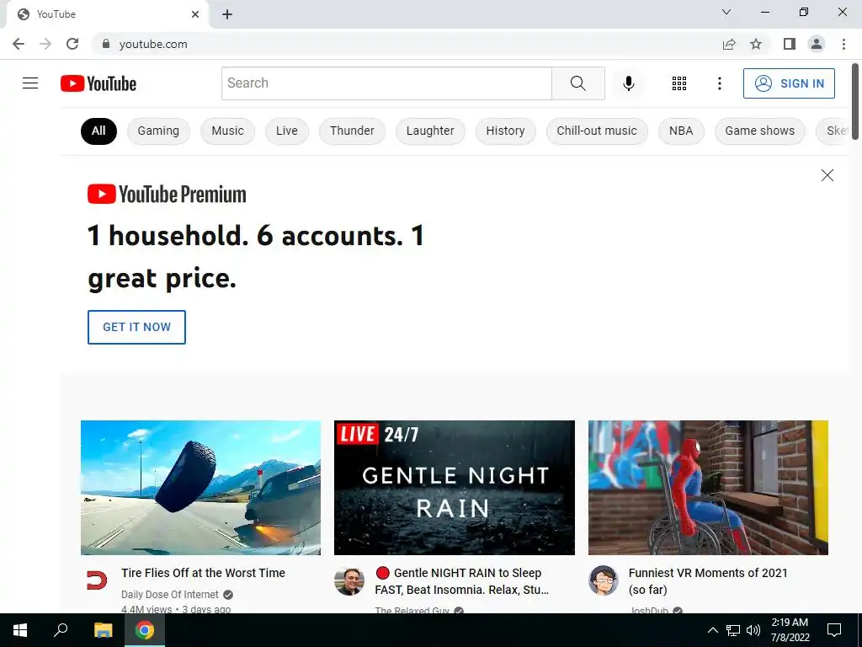Click the magnifier search button
862x647 pixels.
point(577,83)
